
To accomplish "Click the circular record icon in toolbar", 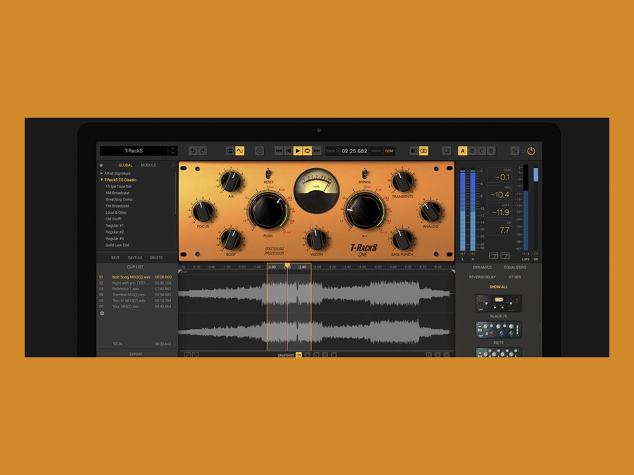I will pos(260,150).
